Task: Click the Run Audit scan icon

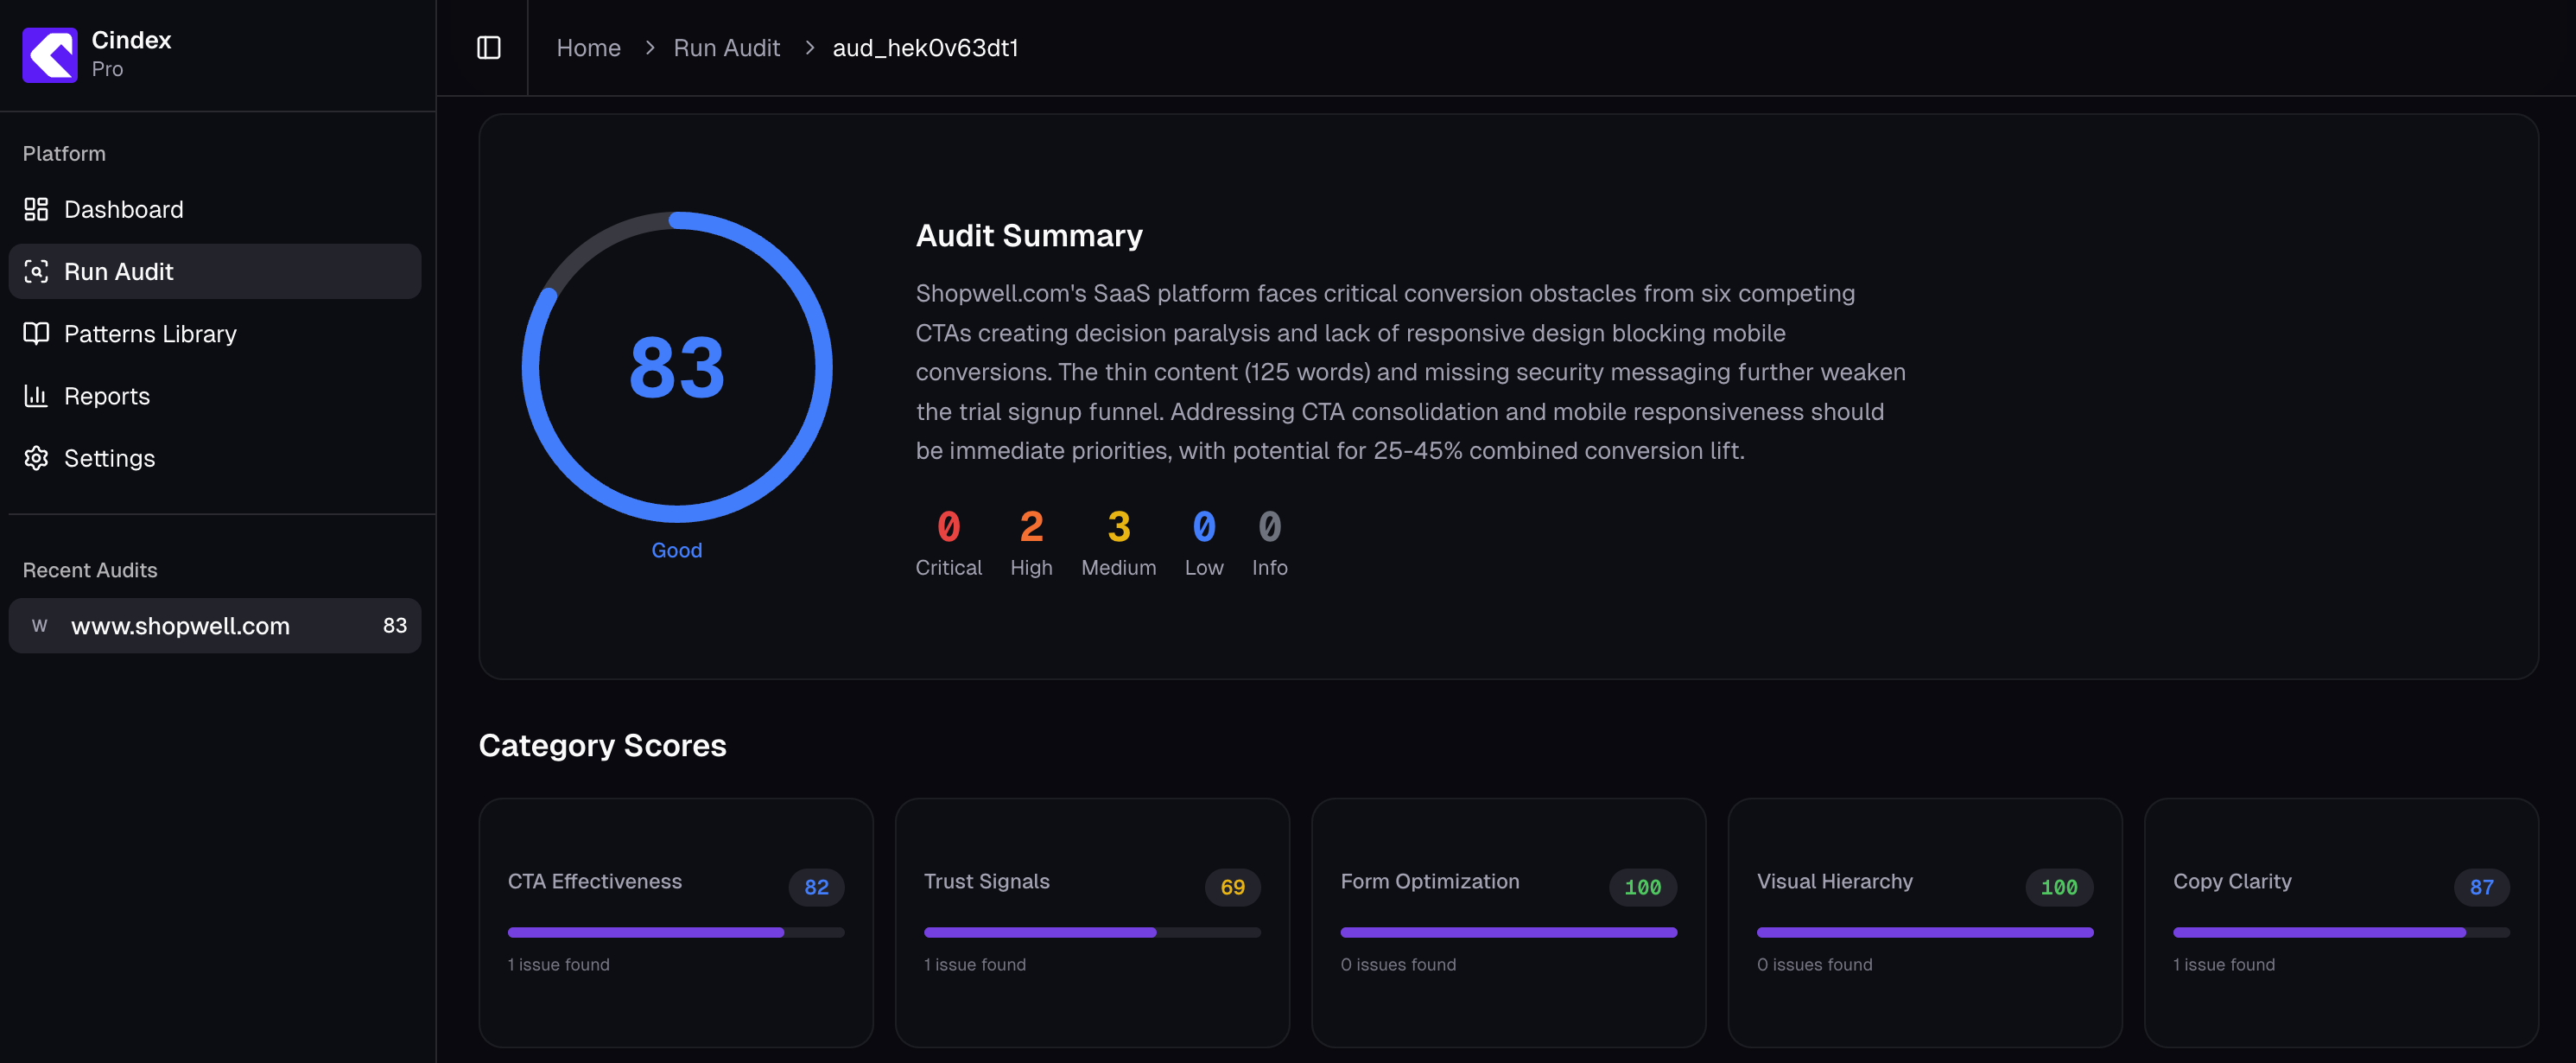Action: click(x=37, y=271)
